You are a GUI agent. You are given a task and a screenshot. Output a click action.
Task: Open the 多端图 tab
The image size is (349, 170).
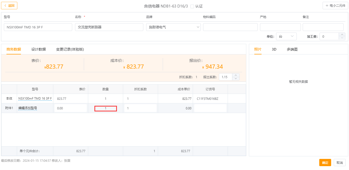292,49
